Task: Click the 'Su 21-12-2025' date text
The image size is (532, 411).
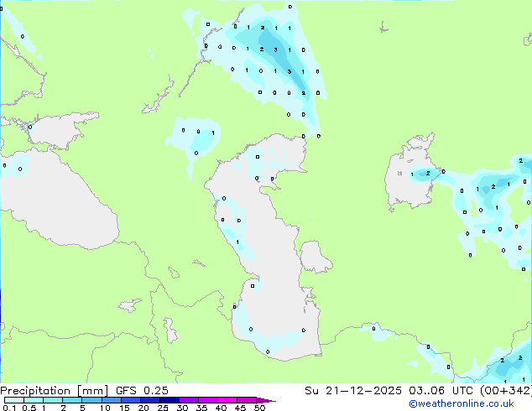Action: click(x=353, y=391)
